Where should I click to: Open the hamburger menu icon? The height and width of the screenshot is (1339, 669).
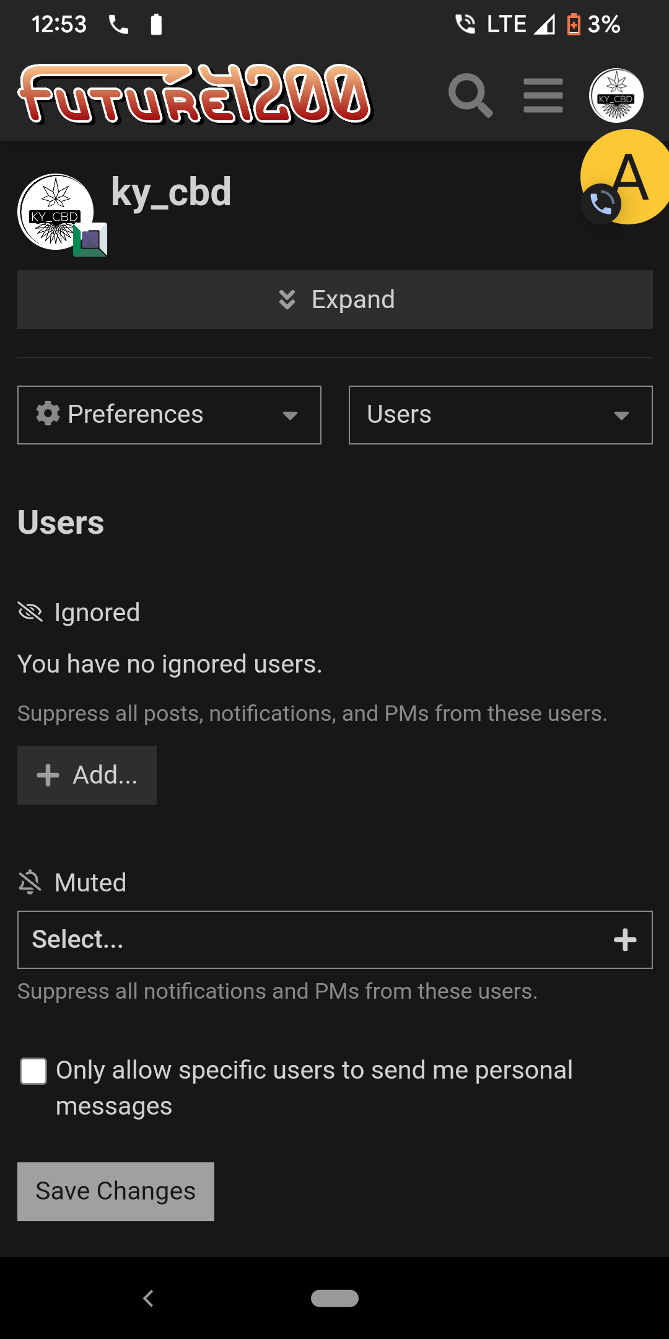click(543, 95)
